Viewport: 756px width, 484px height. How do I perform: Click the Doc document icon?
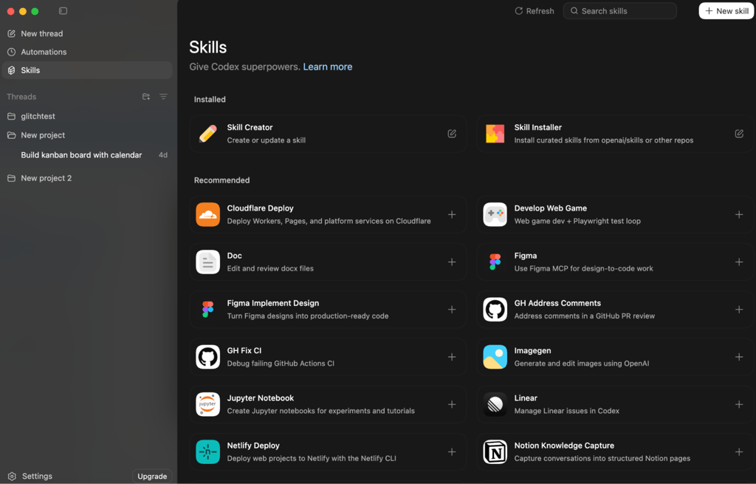coord(207,262)
